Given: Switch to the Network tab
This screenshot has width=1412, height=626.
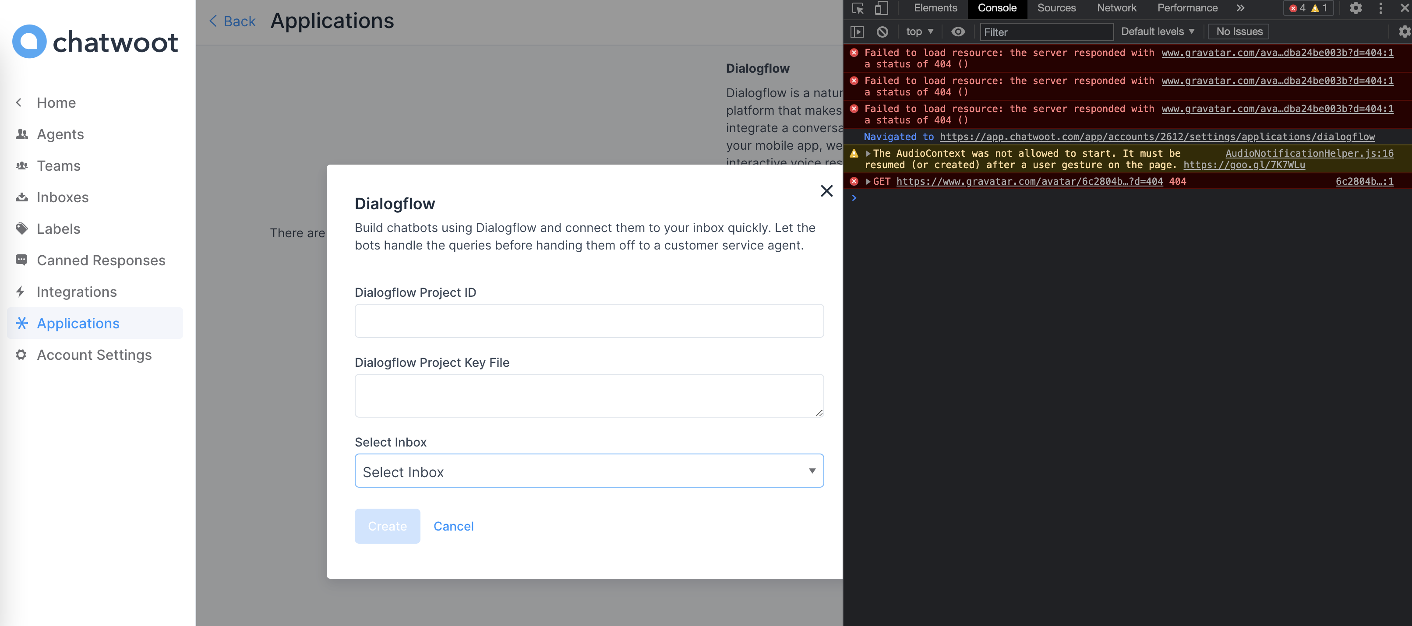Looking at the screenshot, I should point(1116,8).
